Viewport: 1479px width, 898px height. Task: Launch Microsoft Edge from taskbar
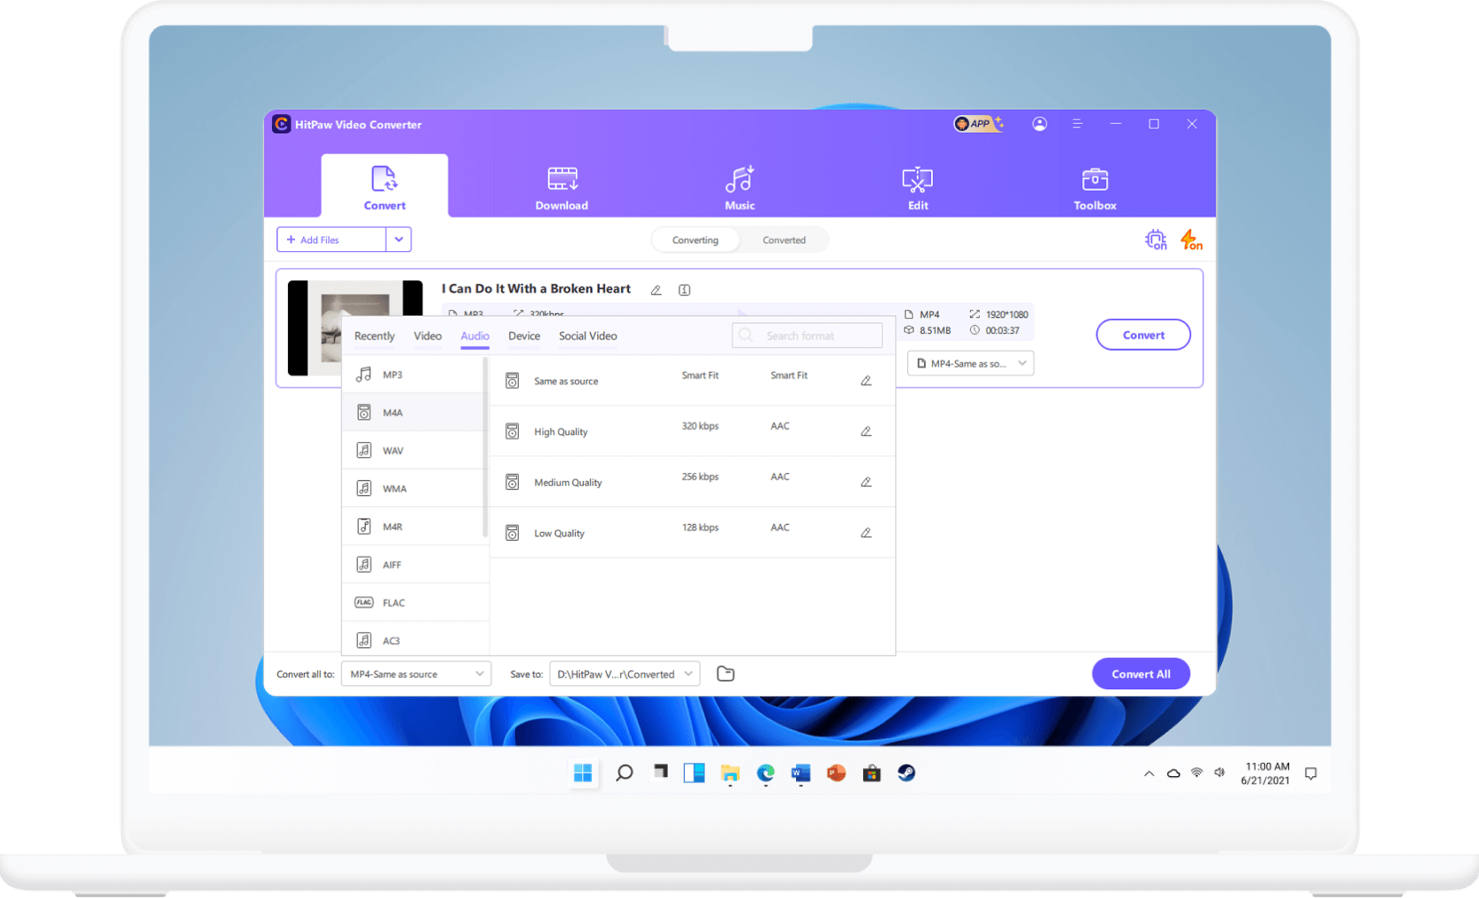765,773
